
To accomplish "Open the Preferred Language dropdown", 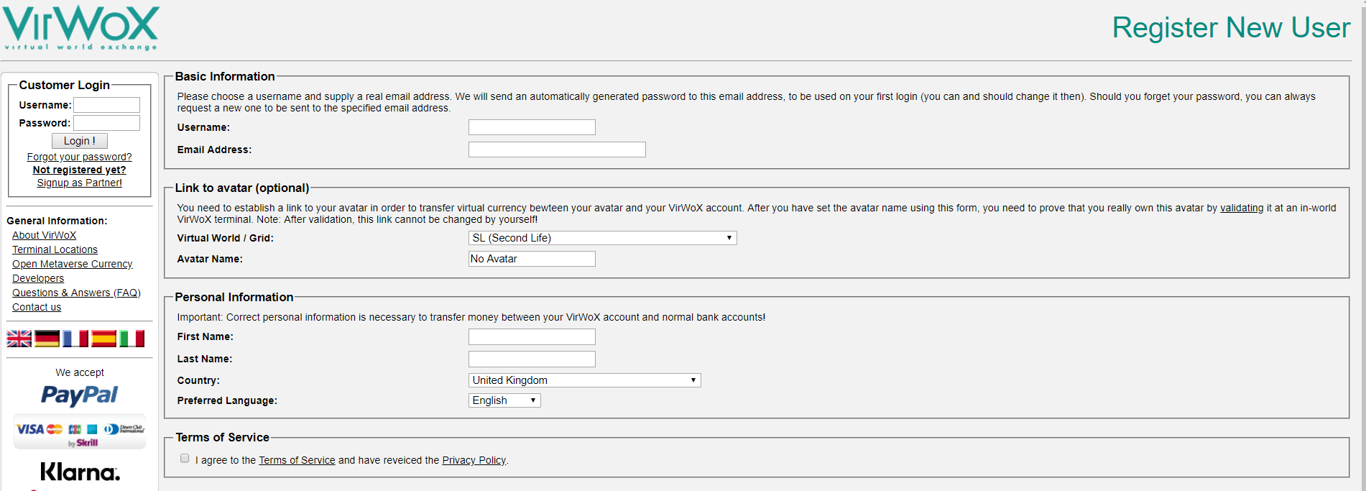I will pos(504,400).
